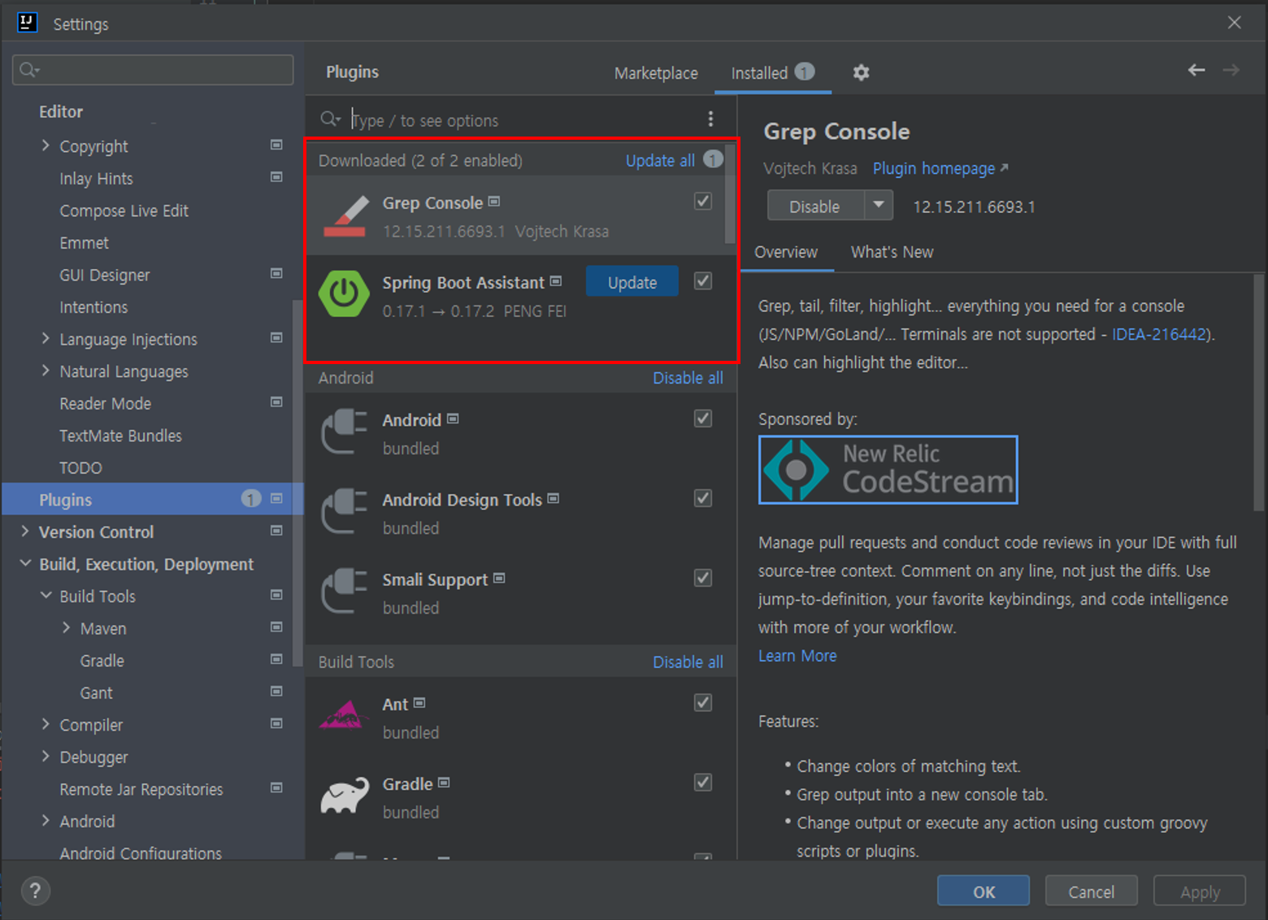
Task: Click project-level icon beside Inlay Hints
Action: click(x=276, y=177)
